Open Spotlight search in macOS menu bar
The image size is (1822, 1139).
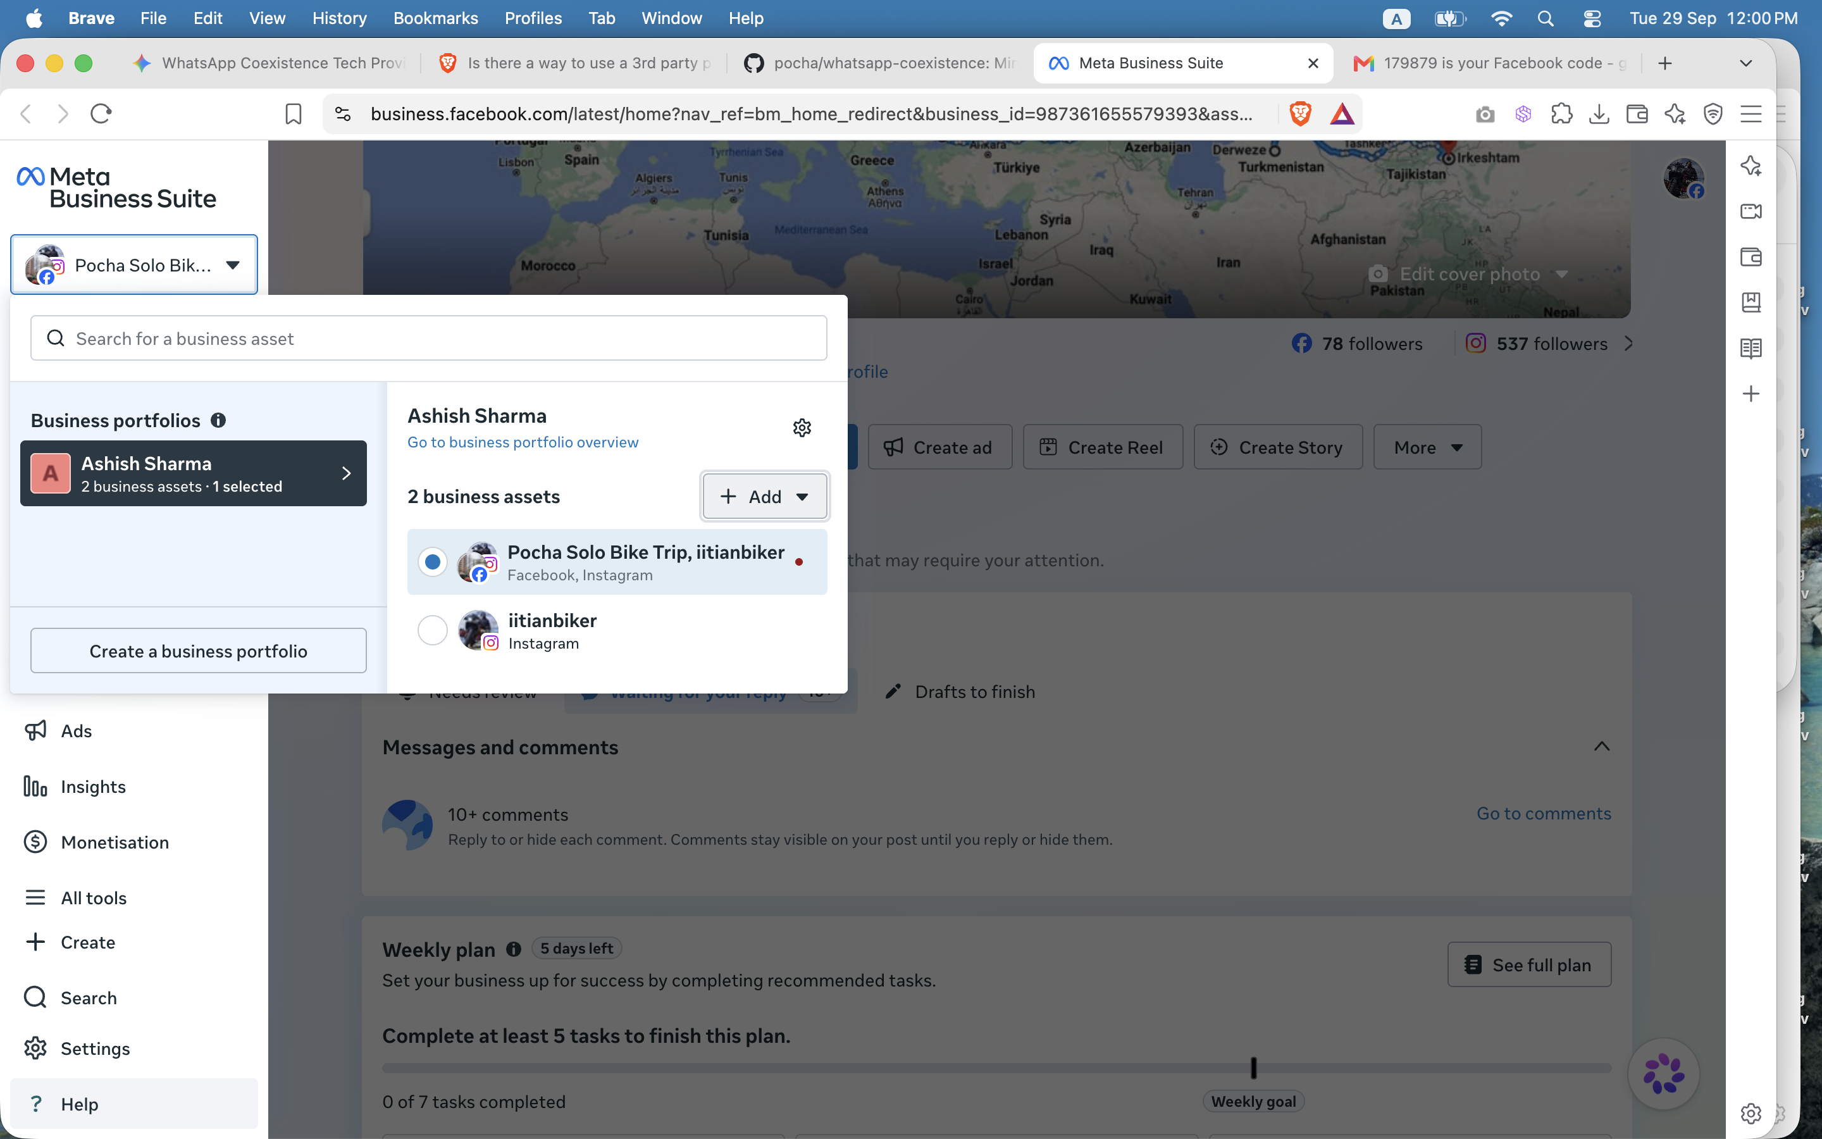point(1546,18)
